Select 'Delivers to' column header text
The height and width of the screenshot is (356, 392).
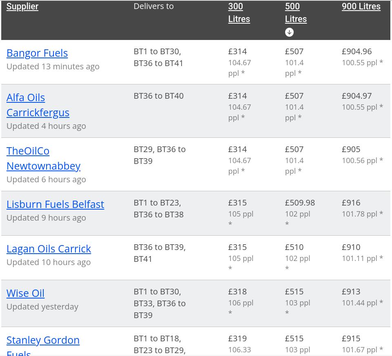[x=153, y=6]
